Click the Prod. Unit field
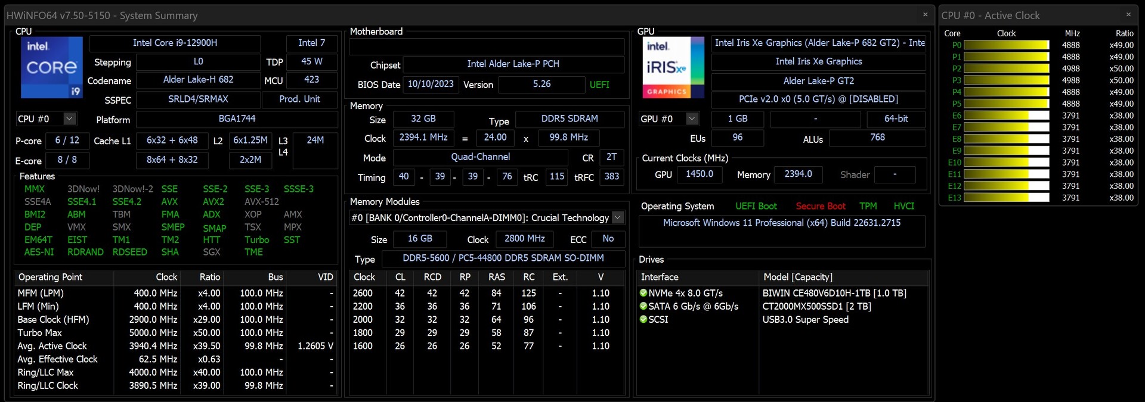1145x402 pixels. pyautogui.click(x=299, y=99)
